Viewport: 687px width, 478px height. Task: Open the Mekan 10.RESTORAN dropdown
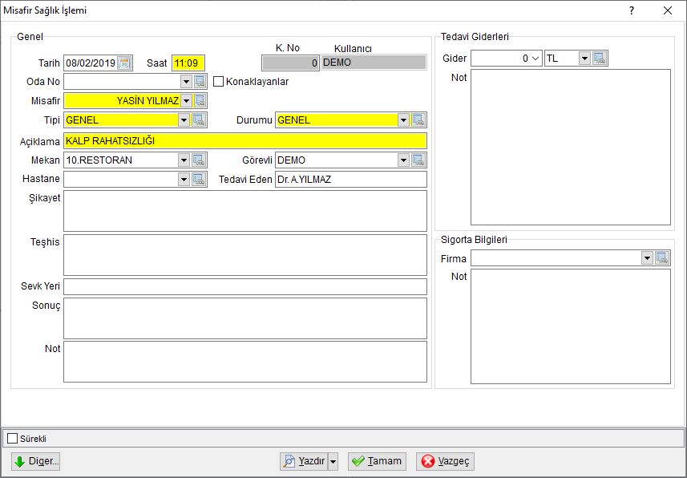184,160
